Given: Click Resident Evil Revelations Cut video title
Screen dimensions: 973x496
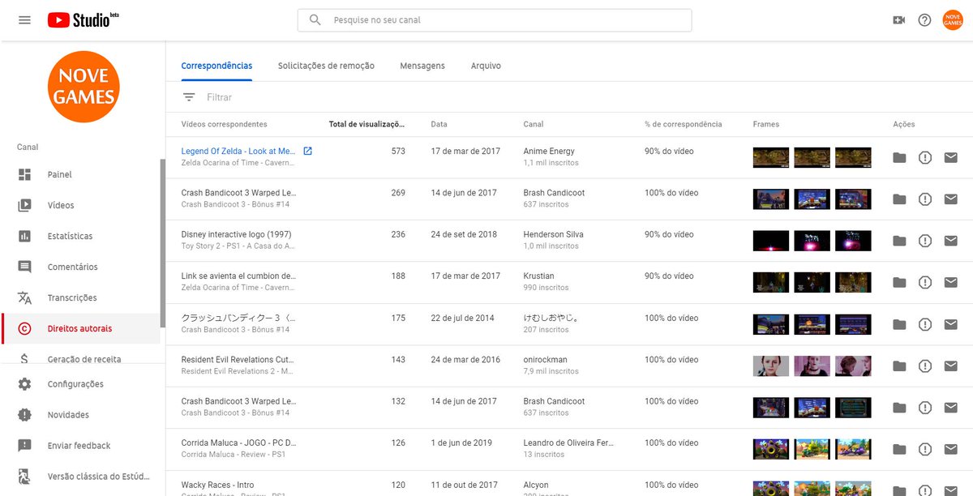Looking at the screenshot, I should click(238, 359).
